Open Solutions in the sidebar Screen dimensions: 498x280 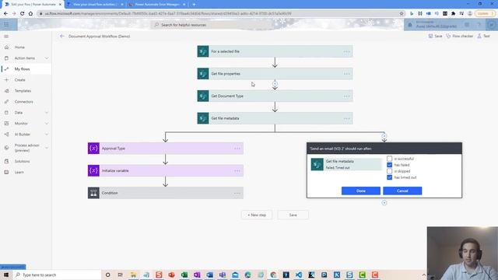(x=22, y=161)
